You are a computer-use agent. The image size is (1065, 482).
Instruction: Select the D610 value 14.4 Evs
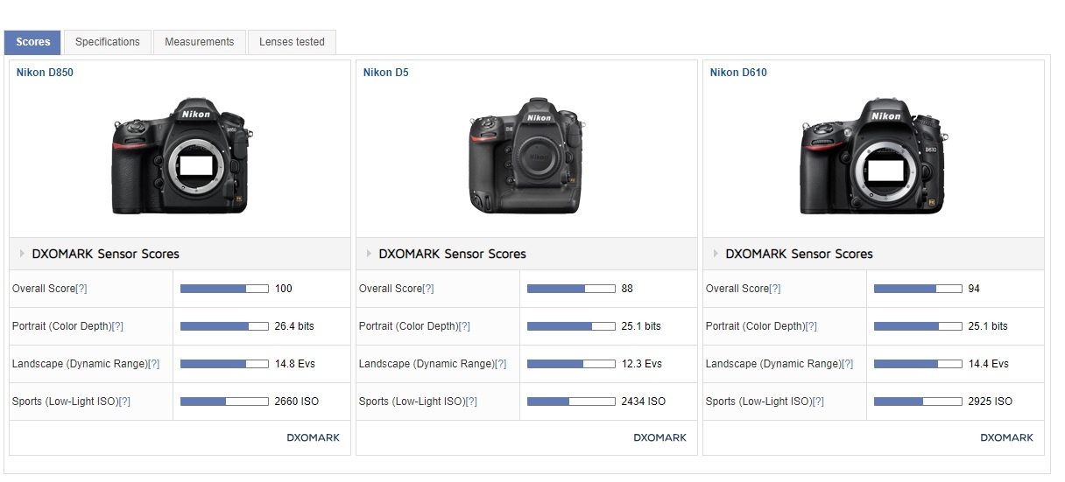pos(988,364)
